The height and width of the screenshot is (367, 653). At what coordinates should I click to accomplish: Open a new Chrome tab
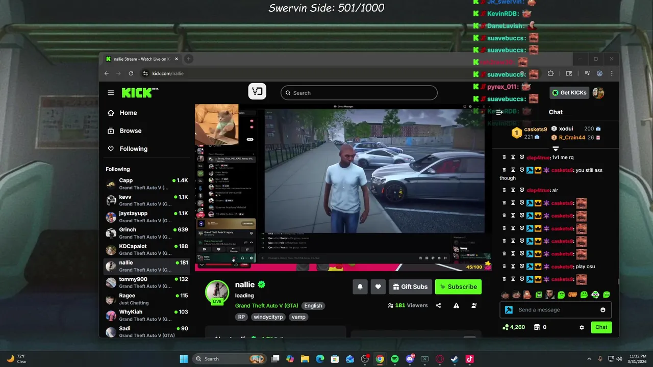click(188, 59)
